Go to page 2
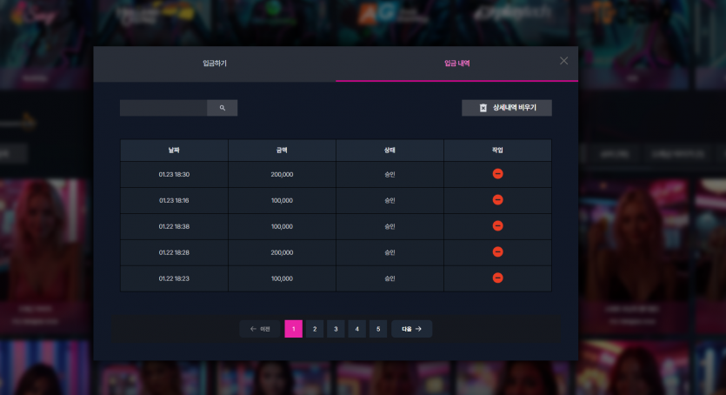Image resolution: width=726 pixels, height=395 pixels. [315, 329]
